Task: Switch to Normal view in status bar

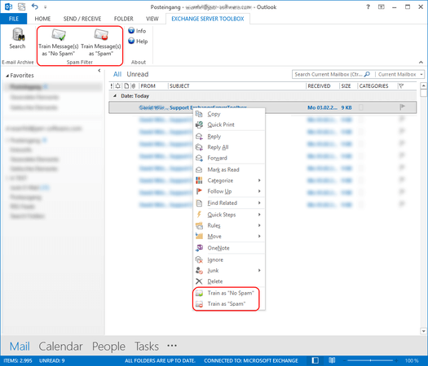Action: [x=315, y=360]
